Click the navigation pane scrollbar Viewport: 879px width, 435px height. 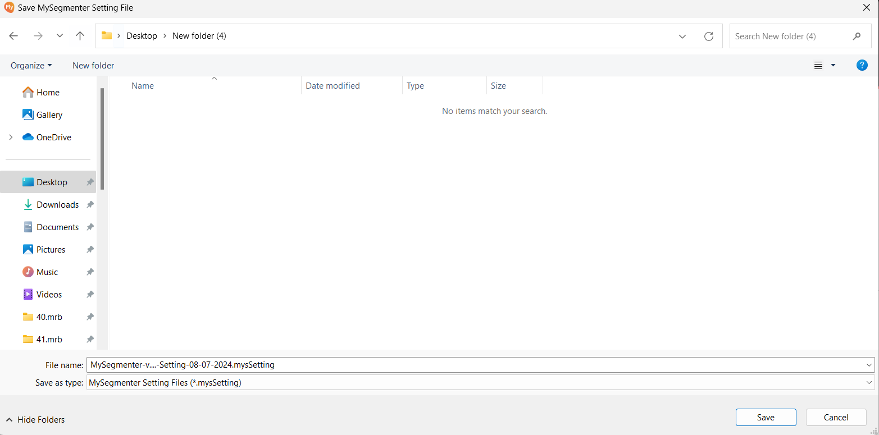(102, 140)
